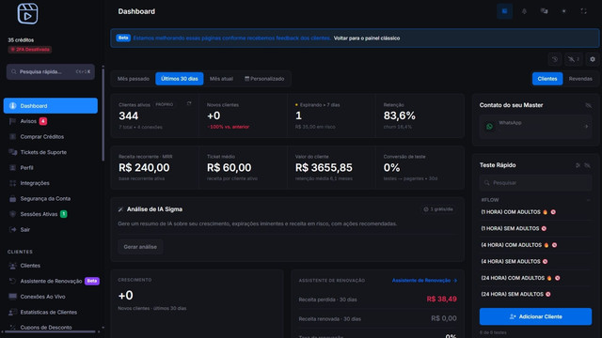The width and height of the screenshot is (602, 338).
Task: Click the Conexões Ao Vivo icon
Action: click(x=12, y=297)
